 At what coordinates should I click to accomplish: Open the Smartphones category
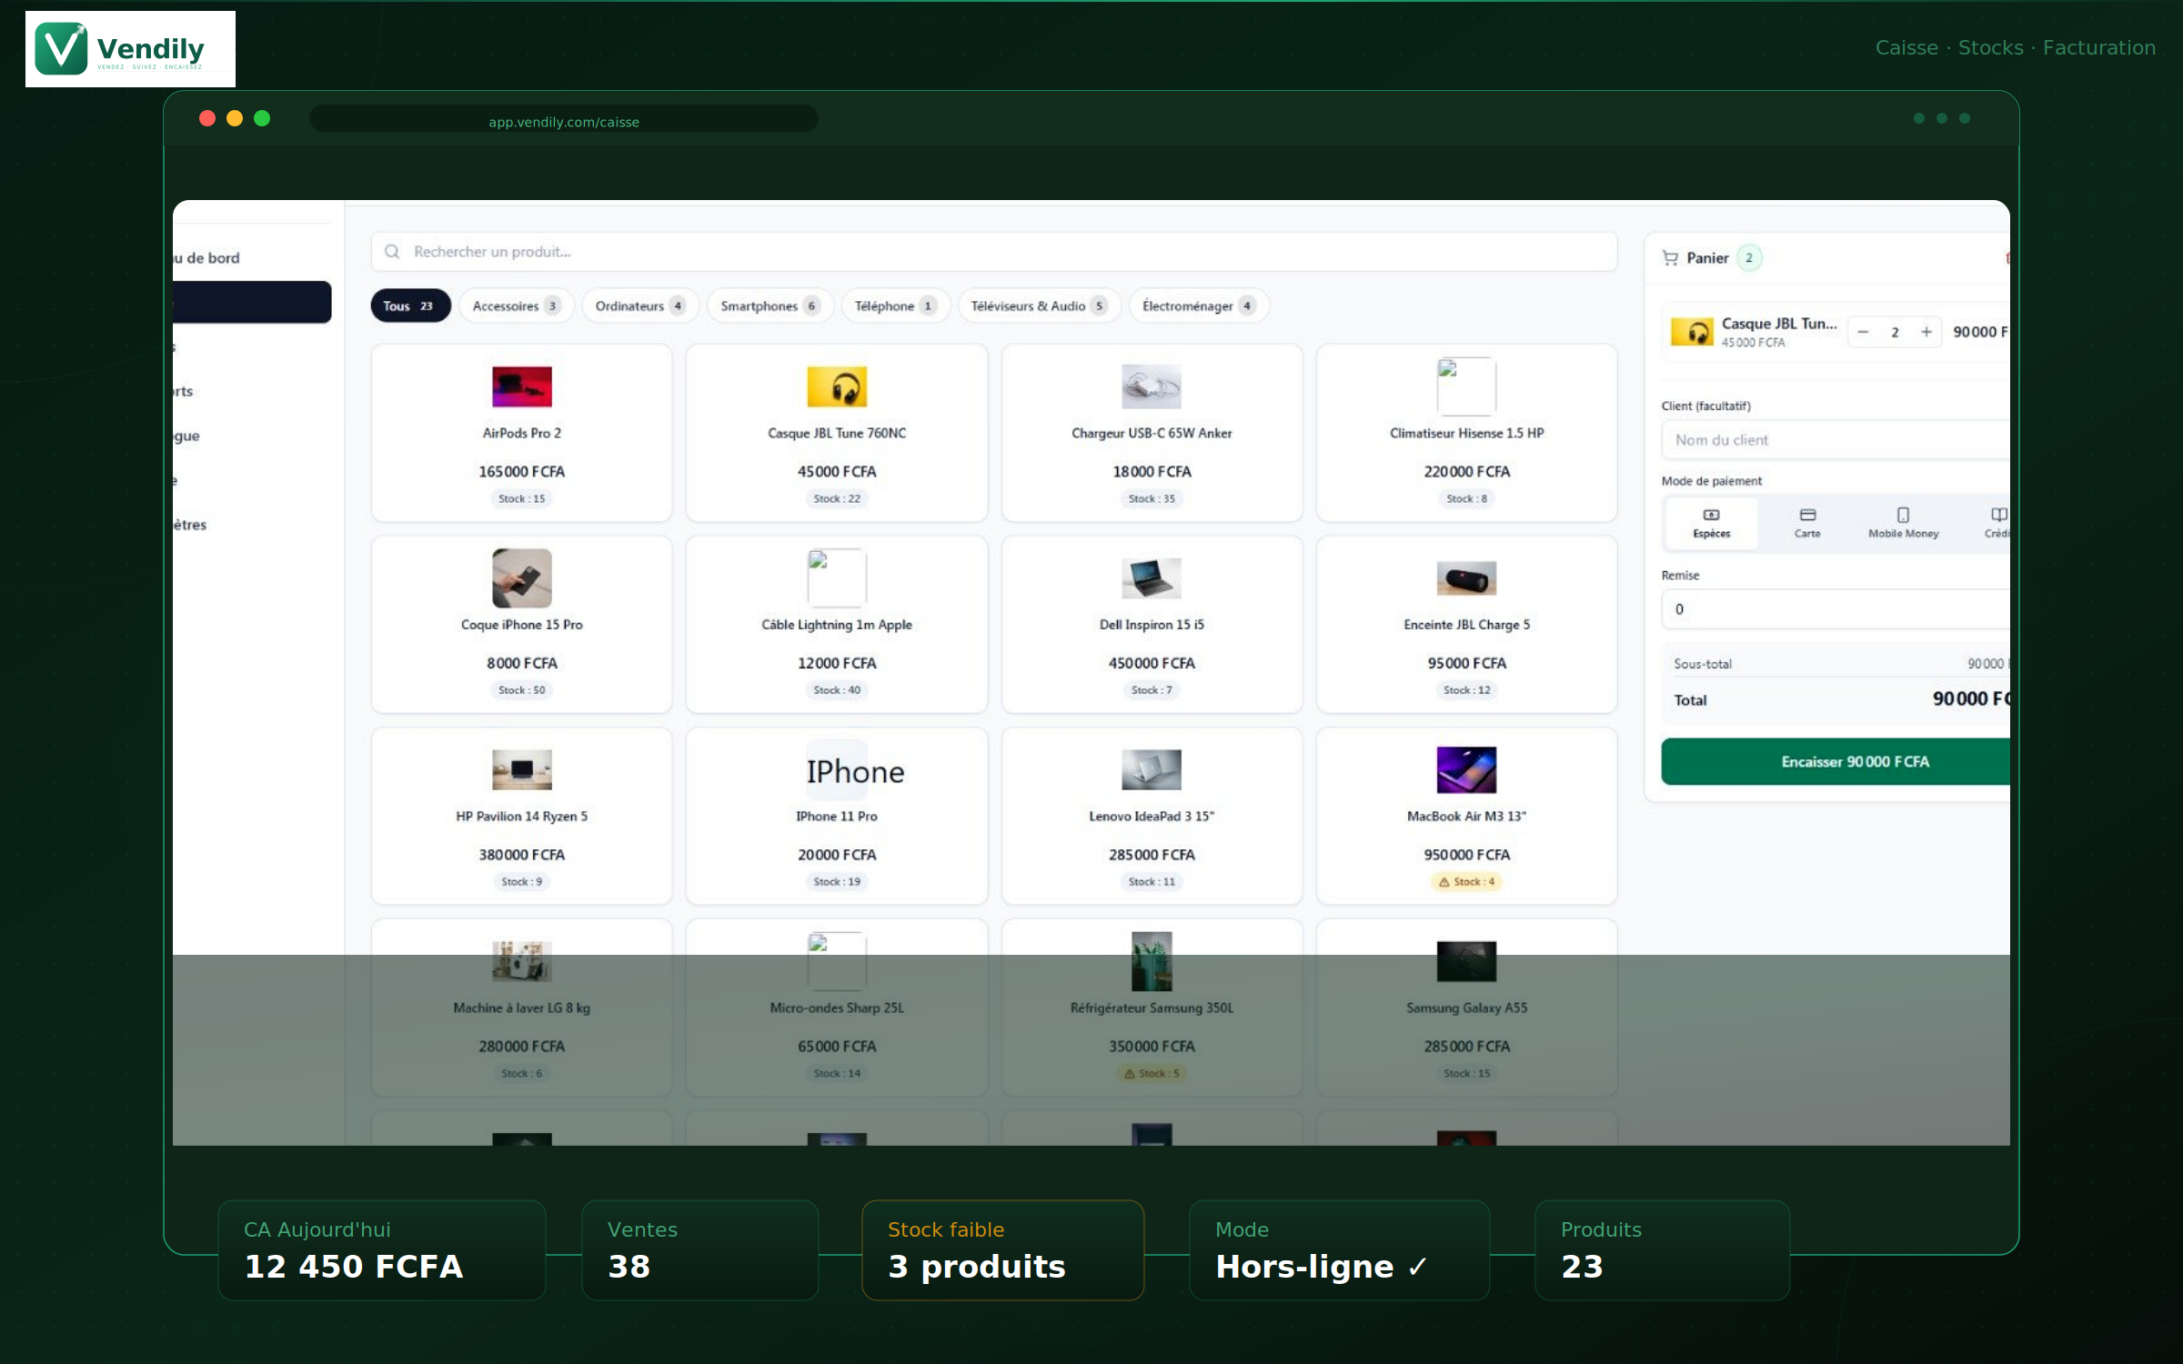(770, 306)
